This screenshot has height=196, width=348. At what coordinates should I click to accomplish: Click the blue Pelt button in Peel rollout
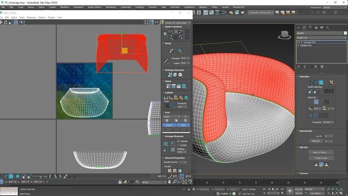coord(183,125)
